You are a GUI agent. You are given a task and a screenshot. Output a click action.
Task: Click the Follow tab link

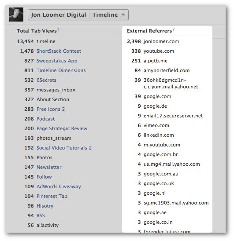(44, 177)
